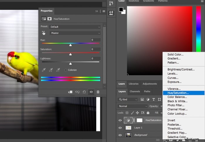205x142 pixels.
Task: Lock transparent pixels icon
Action: (x=127, y=113)
